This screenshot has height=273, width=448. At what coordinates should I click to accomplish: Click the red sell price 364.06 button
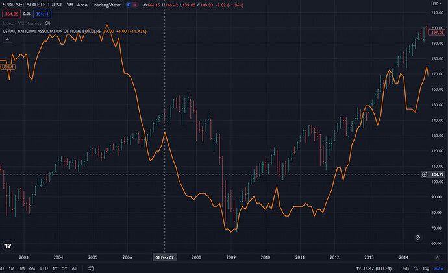coord(12,14)
